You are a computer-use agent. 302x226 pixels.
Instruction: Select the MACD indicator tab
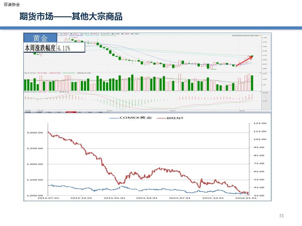pos(71,112)
